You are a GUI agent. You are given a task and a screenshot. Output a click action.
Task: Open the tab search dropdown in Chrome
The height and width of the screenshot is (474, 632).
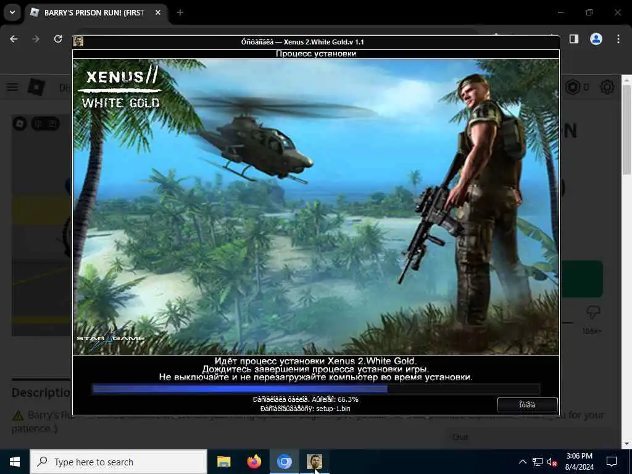(12, 12)
